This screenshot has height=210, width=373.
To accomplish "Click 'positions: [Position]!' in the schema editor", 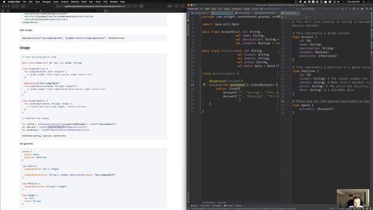I will coord(319,56).
